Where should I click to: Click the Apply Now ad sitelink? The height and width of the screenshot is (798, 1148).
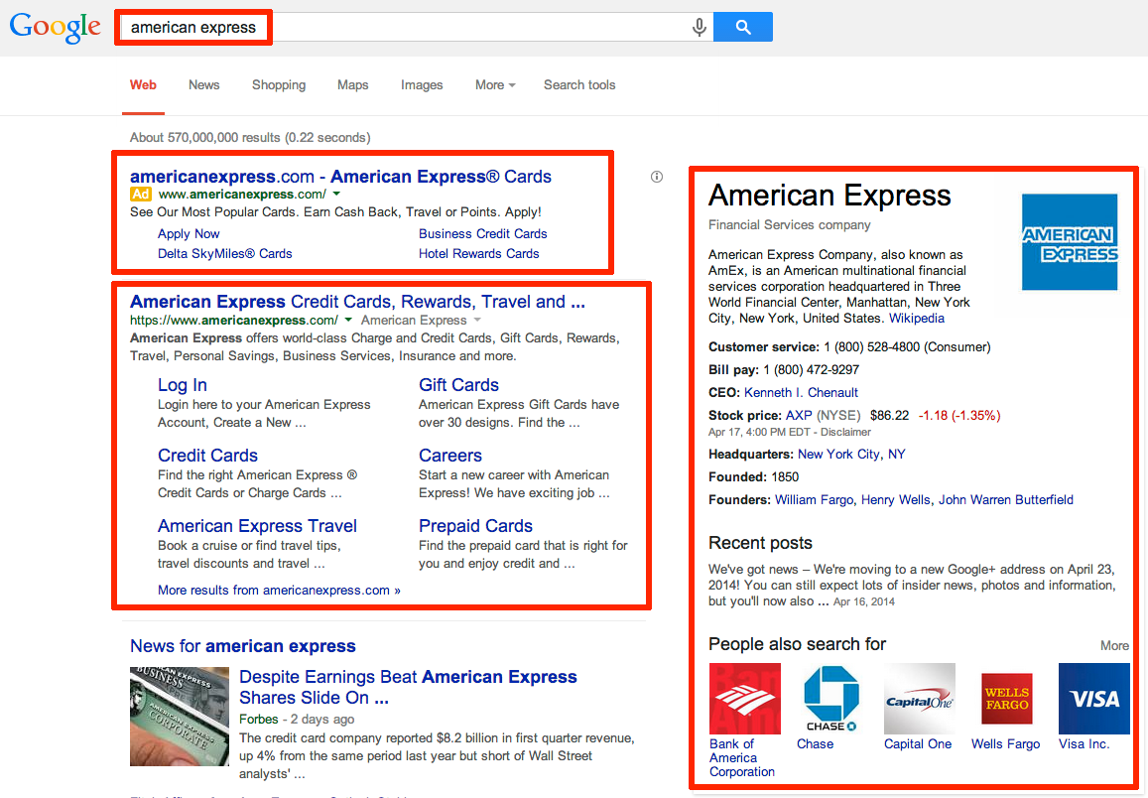189,233
